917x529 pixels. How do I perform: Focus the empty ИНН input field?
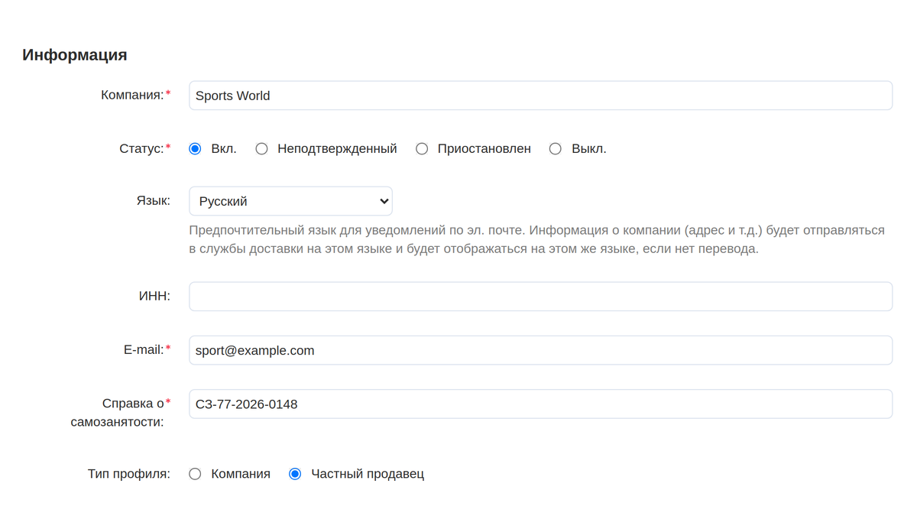(540, 297)
